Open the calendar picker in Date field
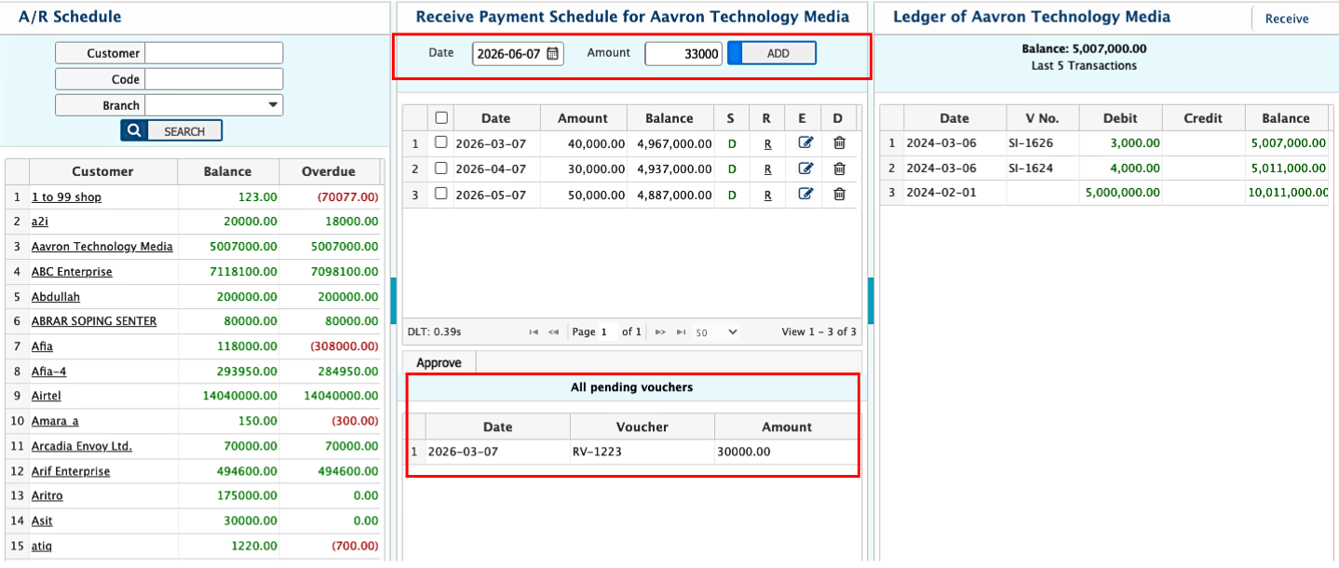 click(x=553, y=54)
